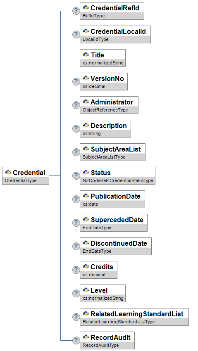The image size is (198, 351).
Task: Select the PublicationDate element
Action: pos(112,199)
